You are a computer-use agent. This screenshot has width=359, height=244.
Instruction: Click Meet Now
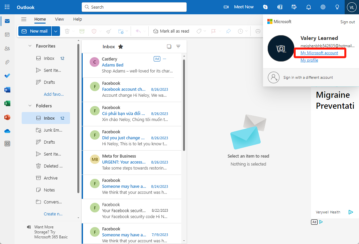pyautogui.click(x=239, y=7)
